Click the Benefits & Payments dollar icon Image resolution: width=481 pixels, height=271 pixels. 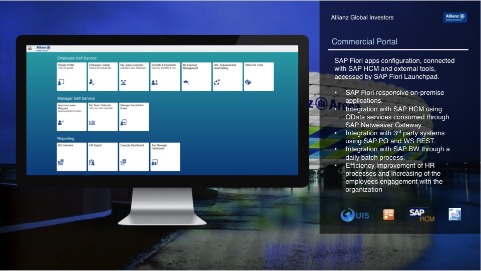pos(155,82)
